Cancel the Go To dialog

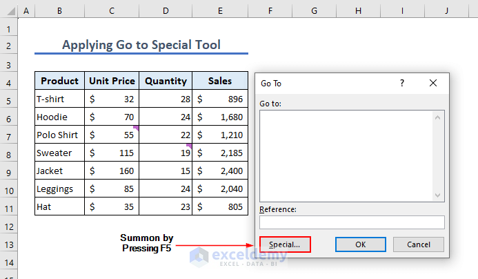[418, 244]
